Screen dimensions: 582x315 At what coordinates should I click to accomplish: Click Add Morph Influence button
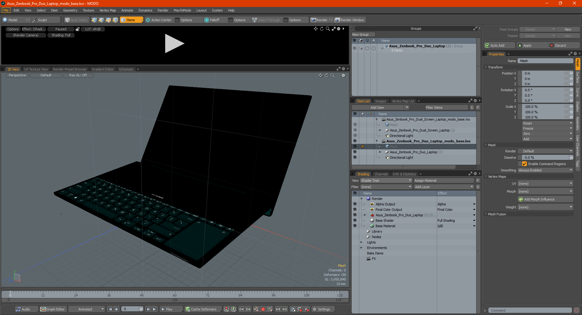(545, 199)
